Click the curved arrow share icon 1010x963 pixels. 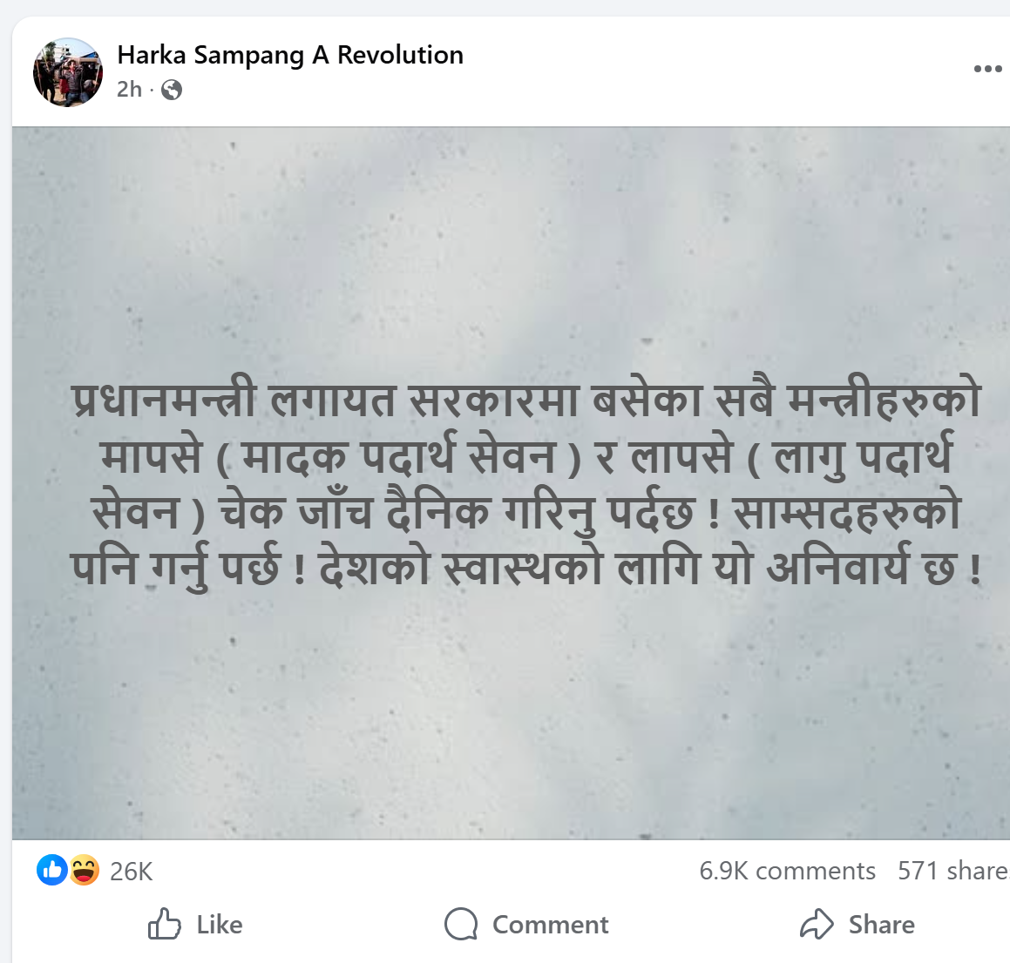(x=817, y=924)
